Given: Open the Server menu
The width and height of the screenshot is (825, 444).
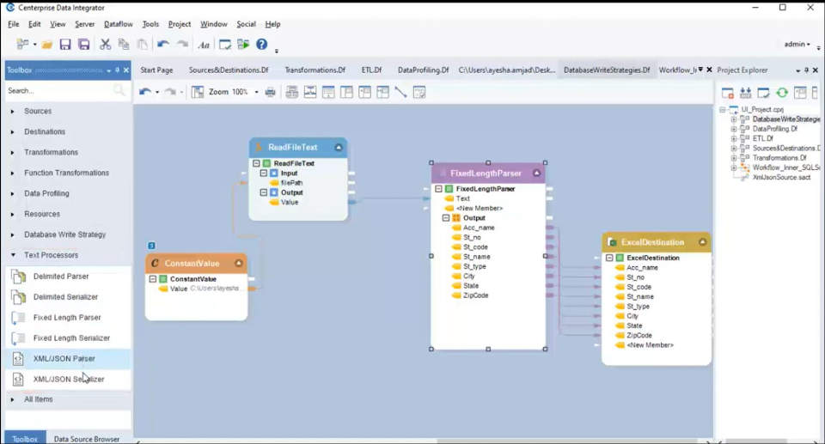Looking at the screenshot, I should pos(85,24).
